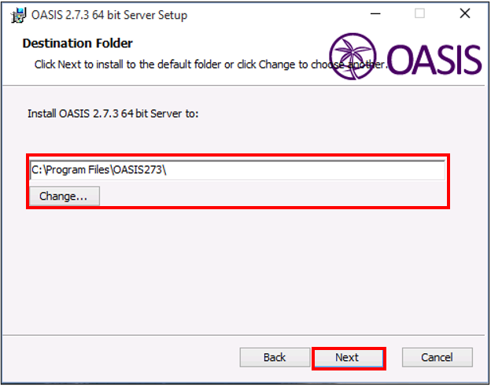Click the installer icon in the title bar
The width and height of the screenshot is (491, 387).
coord(18,15)
